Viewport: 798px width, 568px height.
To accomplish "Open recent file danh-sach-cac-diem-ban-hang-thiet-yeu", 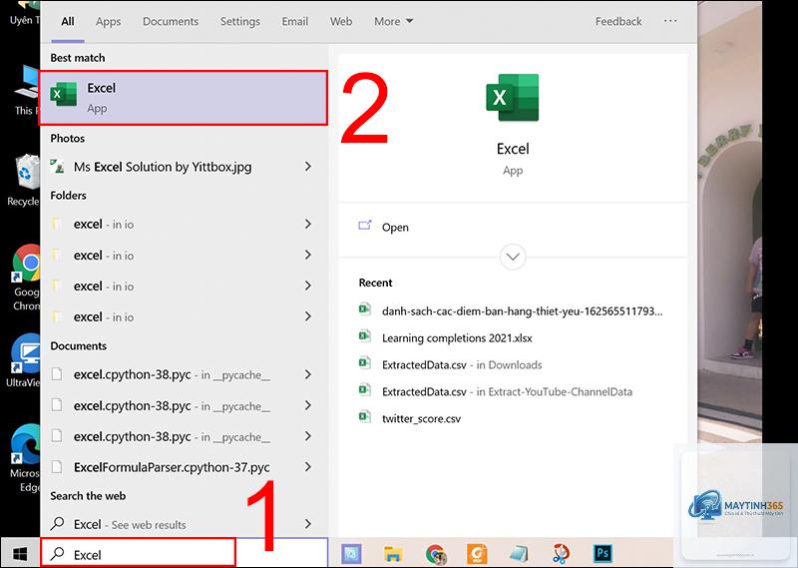I will tap(522, 310).
